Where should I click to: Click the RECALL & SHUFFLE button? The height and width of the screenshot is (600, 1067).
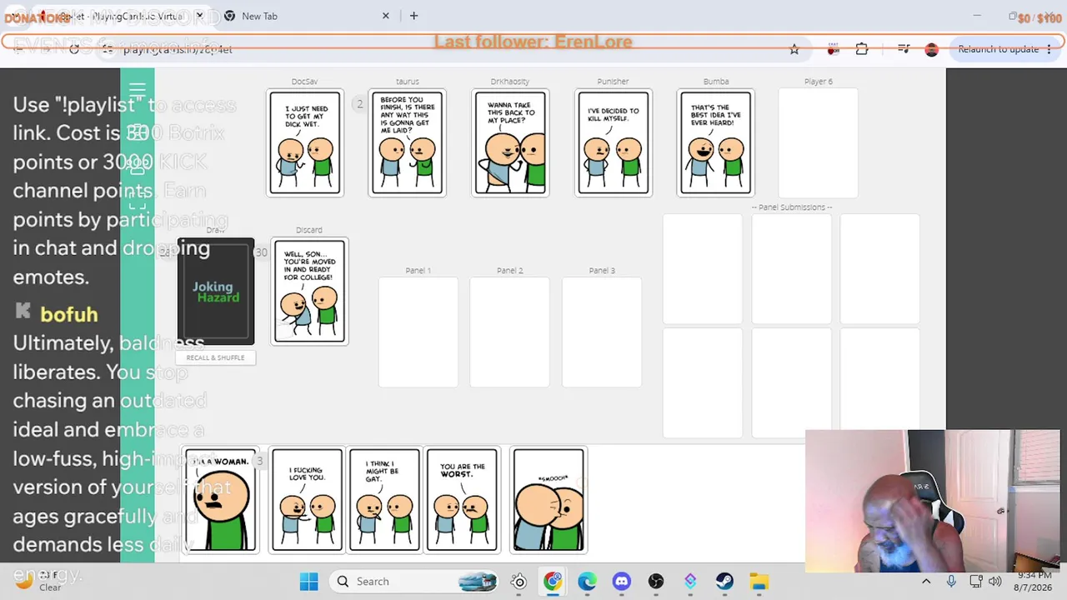click(x=215, y=357)
